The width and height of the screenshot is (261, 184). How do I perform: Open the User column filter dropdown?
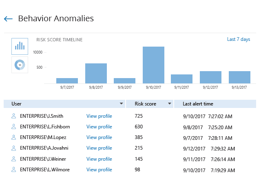(121, 104)
